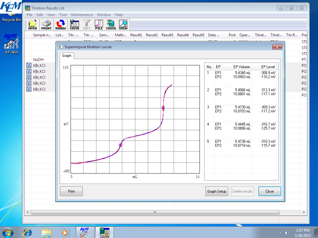Click the OPEN folder toolbar icon
This screenshot has width=318, height=238.
(x=33, y=25)
